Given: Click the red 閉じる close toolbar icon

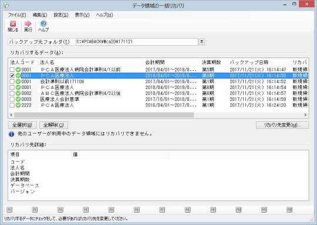Looking at the screenshot, I should (13, 24).
